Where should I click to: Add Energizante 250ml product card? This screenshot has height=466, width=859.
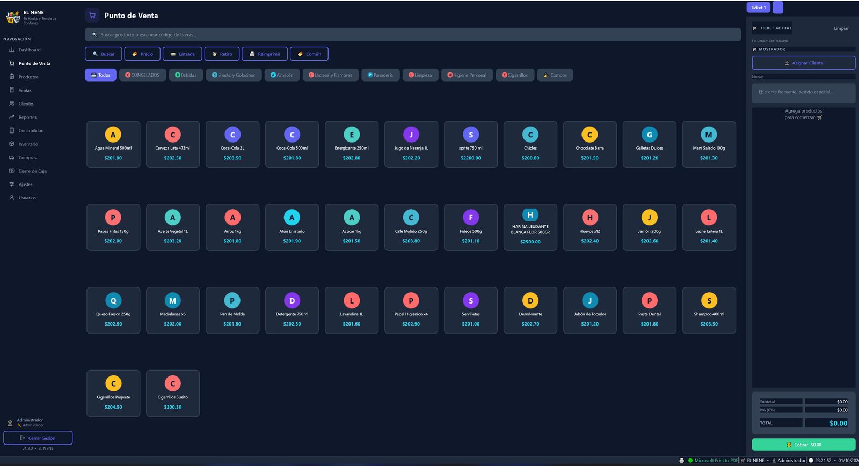[x=352, y=144]
